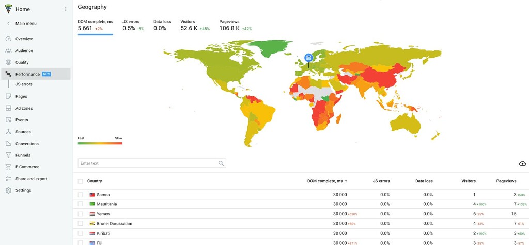Go back to Main menu chevron
This screenshot has height=245, width=529.
click(x=8, y=23)
